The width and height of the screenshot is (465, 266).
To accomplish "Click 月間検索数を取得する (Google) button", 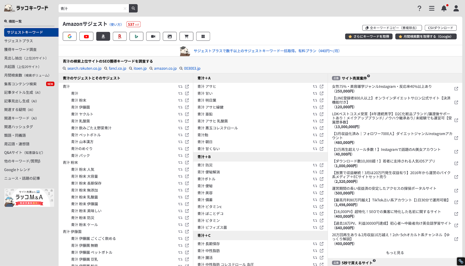I will tap(426, 37).
